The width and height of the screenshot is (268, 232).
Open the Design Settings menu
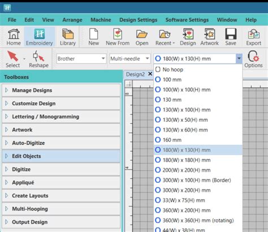pyautogui.click(x=139, y=20)
